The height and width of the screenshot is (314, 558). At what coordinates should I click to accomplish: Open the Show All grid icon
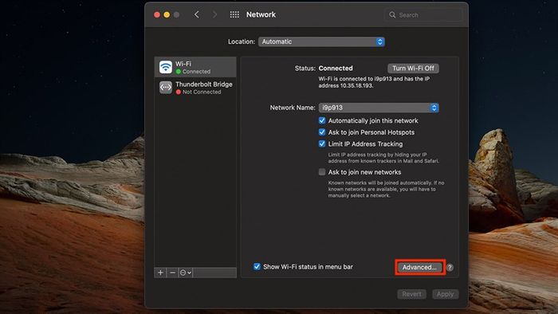234,14
